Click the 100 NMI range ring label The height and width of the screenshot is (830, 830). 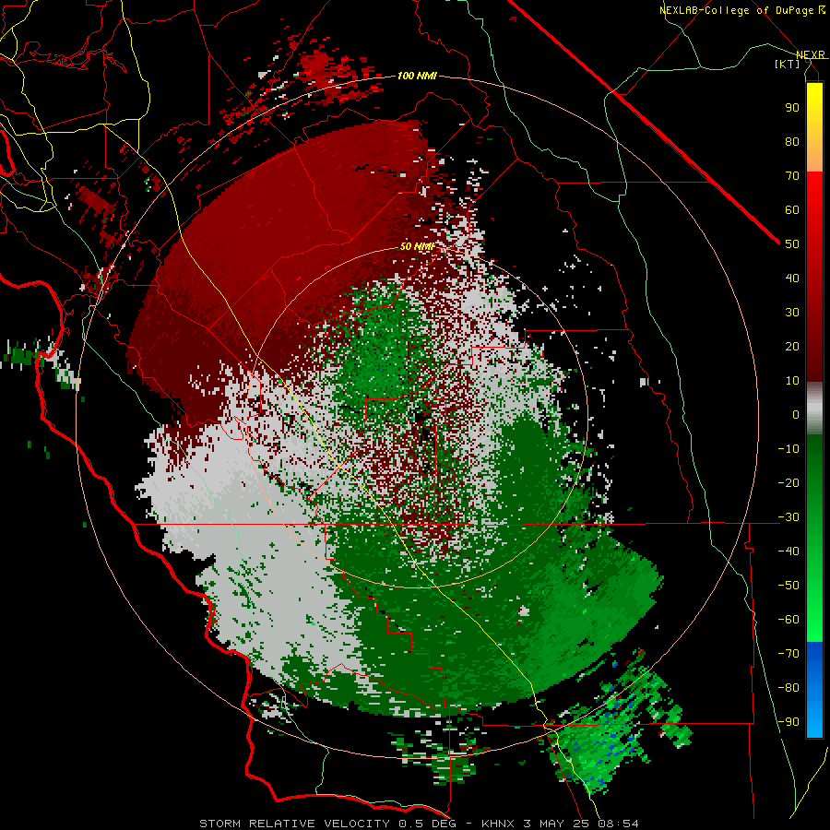(x=417, y=77)
